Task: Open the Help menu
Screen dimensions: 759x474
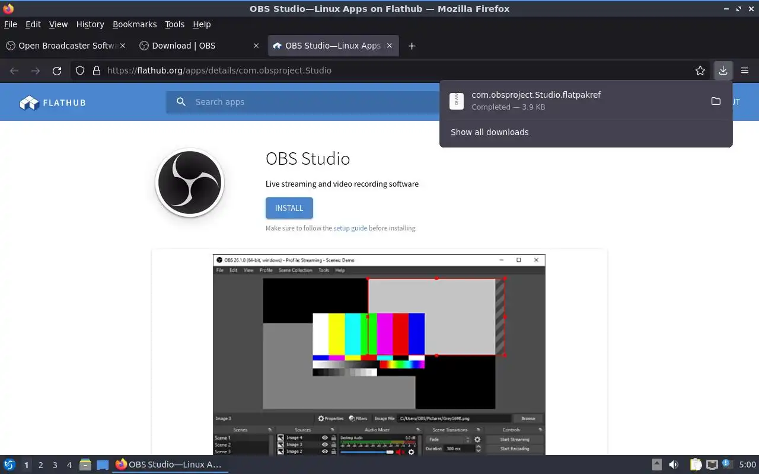Action: pos(202,24)
